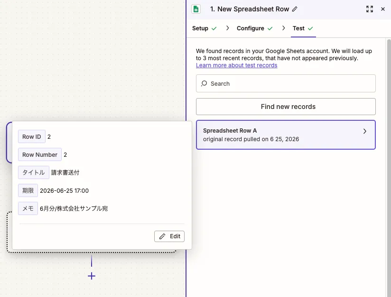Select the 期限 field label
The width and height of the screenshot is (391, 297).
28,190
